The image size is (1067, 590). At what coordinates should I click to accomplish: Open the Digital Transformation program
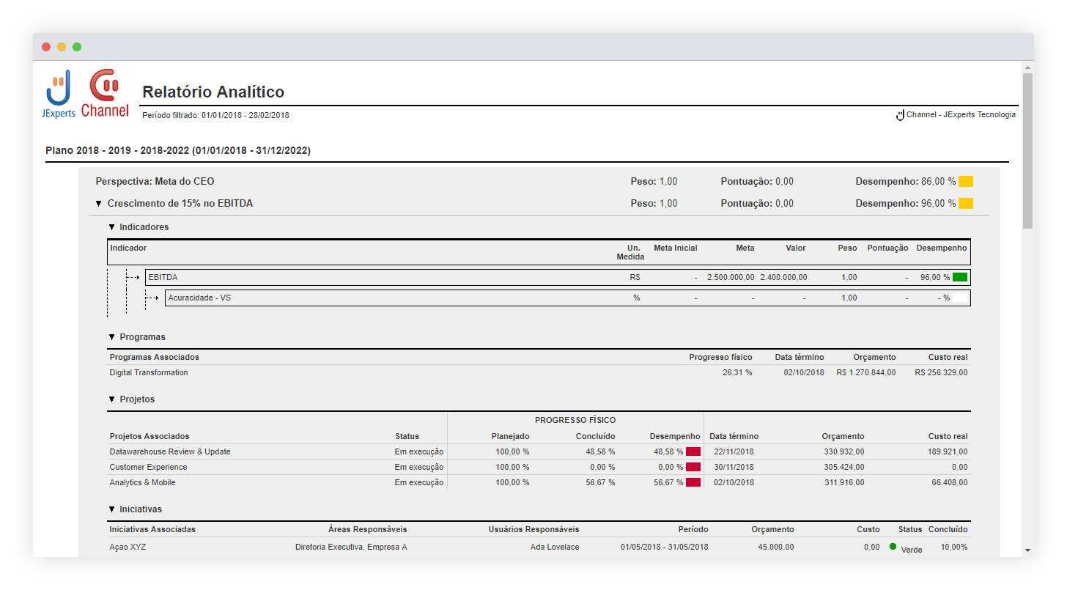coord(149,372)
